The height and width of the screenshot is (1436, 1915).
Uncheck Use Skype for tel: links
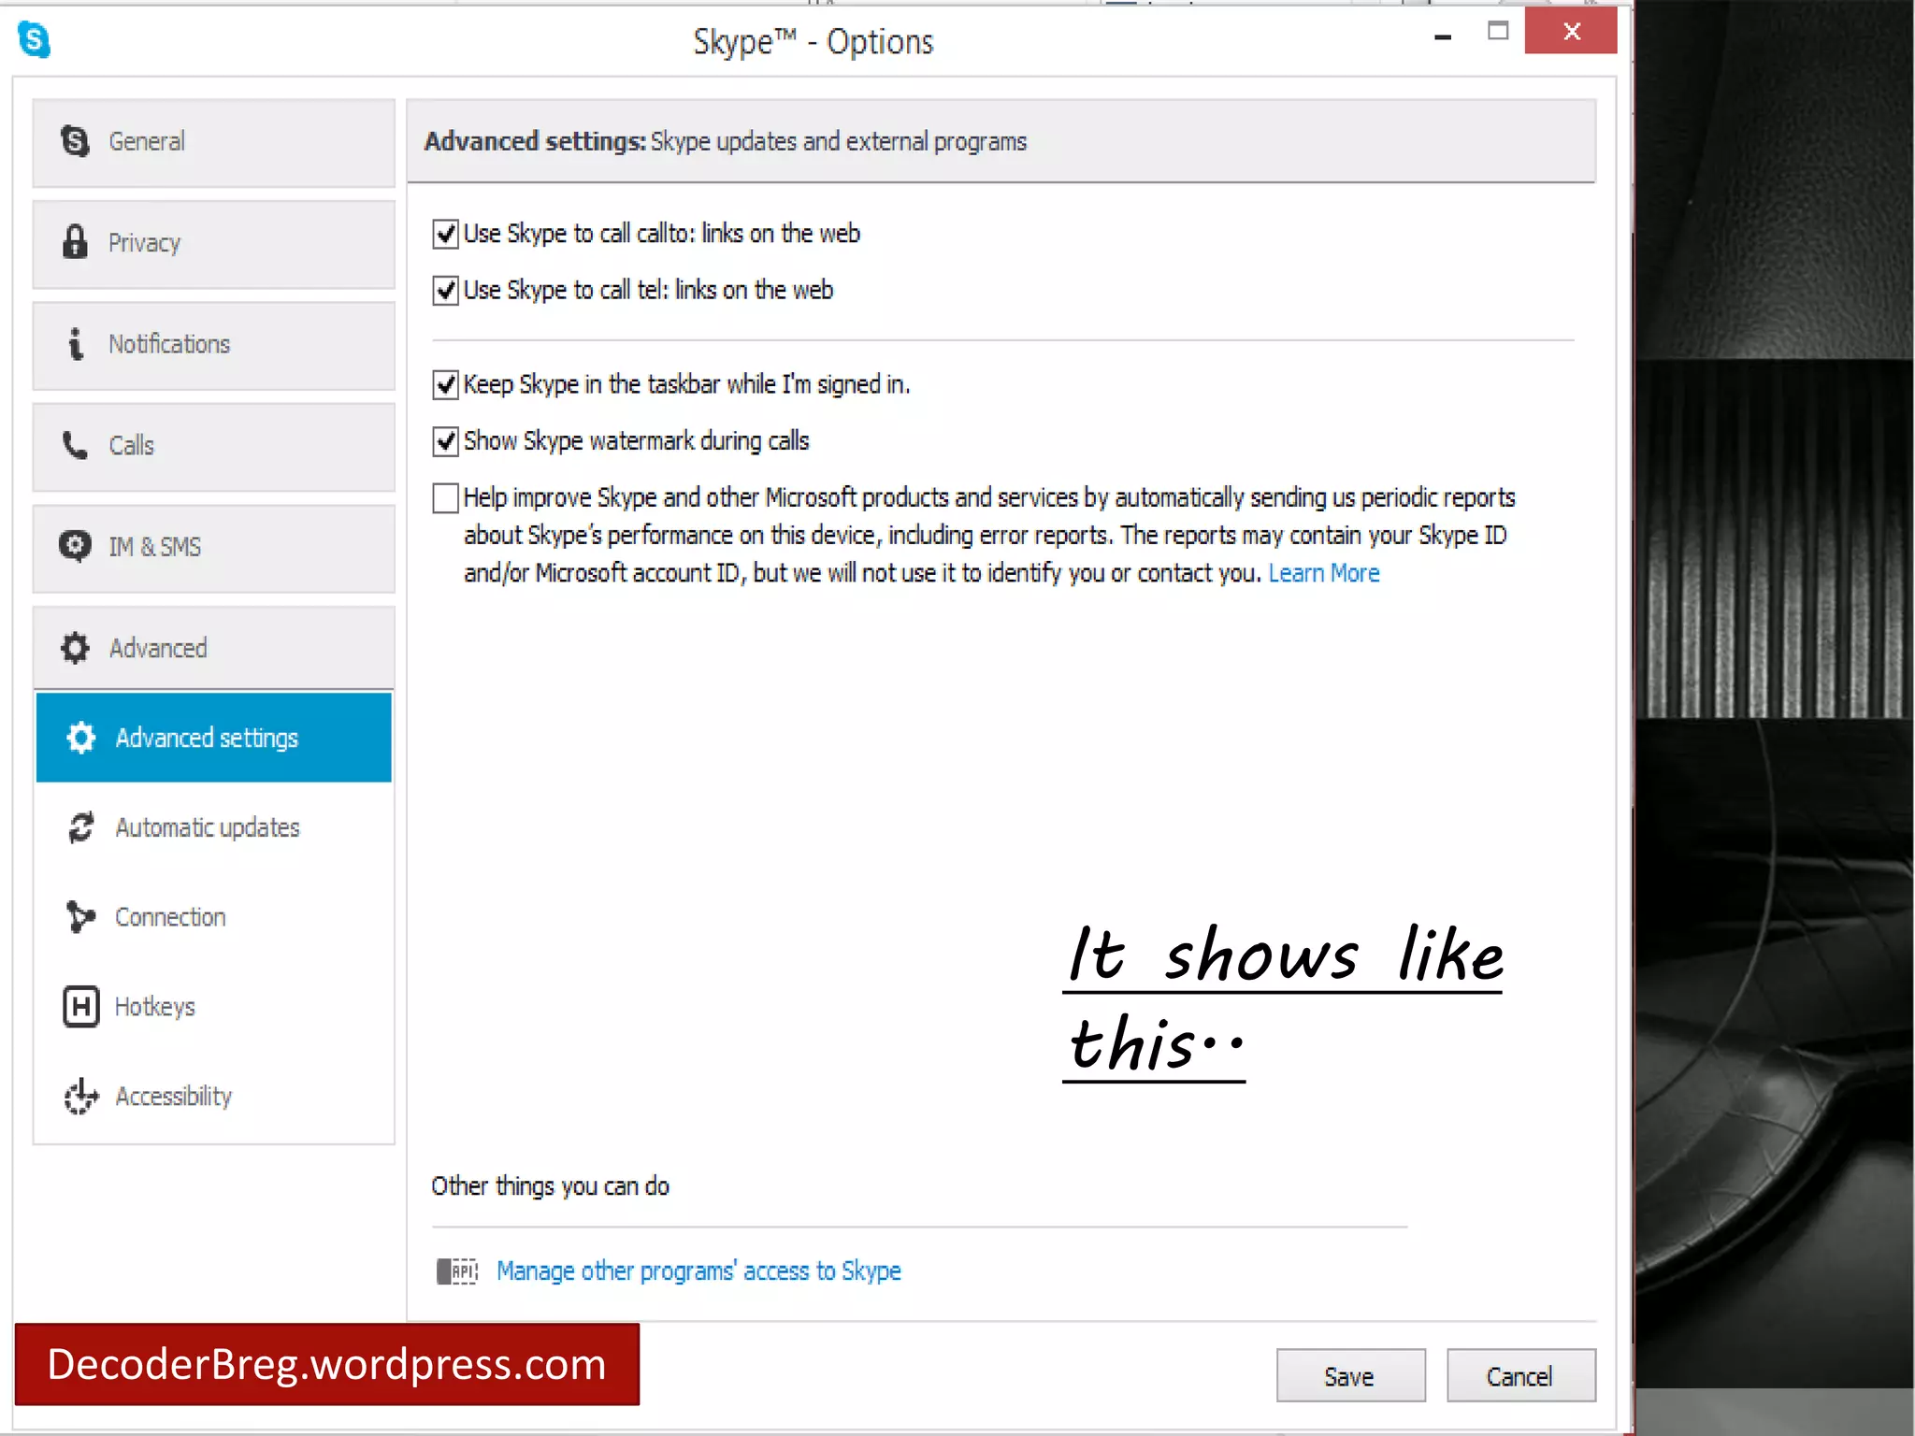pyautogui.click(x=446, y=291)
